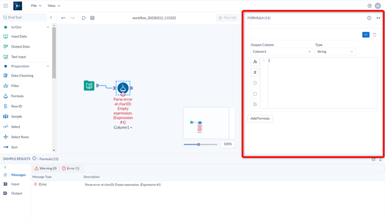Click the redo arrow icon
The width and height of the screenshot is (385, 220).
click(x=72, y=18)
